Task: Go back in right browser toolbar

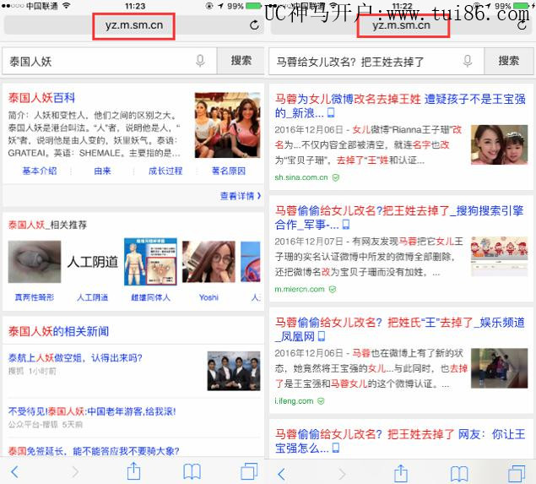Action: [281, 474]
